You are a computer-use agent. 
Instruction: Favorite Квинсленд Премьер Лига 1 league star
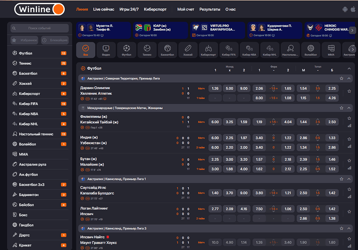341,179
